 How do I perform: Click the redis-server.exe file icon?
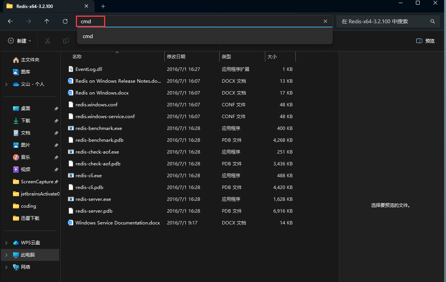tap(71, 199)
